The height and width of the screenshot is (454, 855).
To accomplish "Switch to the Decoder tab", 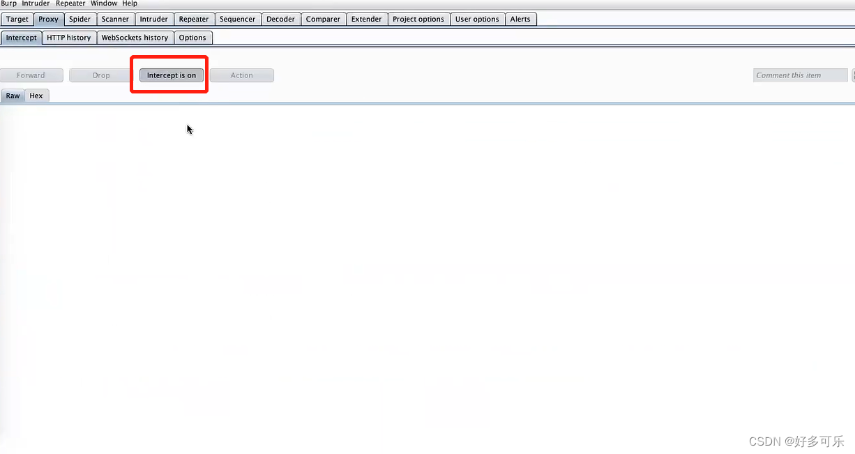I will click(x=281, y=19).
